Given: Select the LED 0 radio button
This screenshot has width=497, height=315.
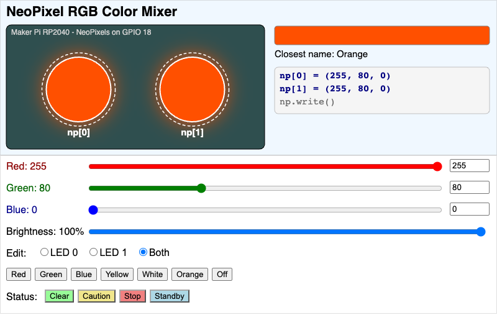Looking at the screenshot, I should coord(44,252).
